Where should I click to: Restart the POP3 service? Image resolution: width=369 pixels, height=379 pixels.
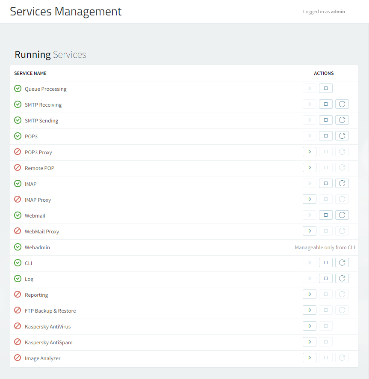click(x=342, y=136)
